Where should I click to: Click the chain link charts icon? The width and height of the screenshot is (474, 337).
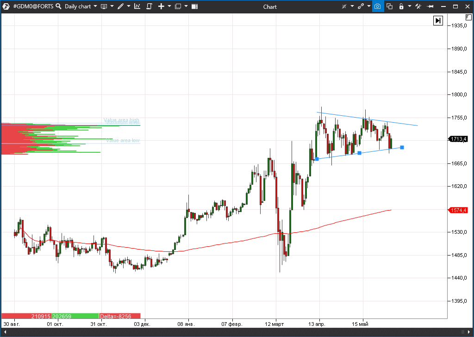click(361, 6)
